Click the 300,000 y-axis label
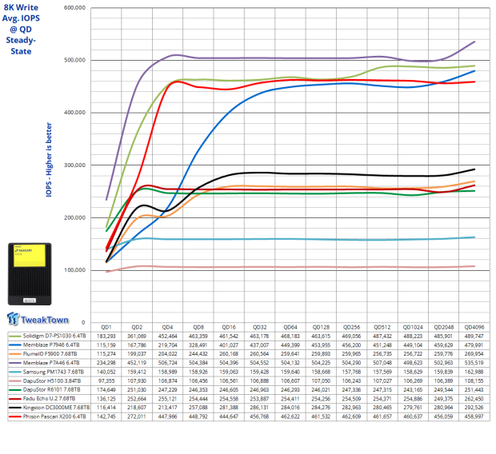Image resolution: width=496 pixels, height=454 pixels. pos(74,165)
